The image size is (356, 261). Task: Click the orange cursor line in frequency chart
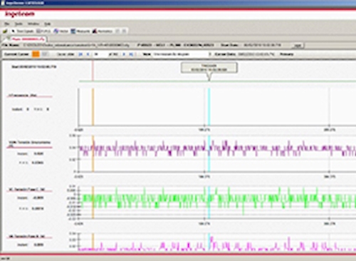tap(93, 107)
